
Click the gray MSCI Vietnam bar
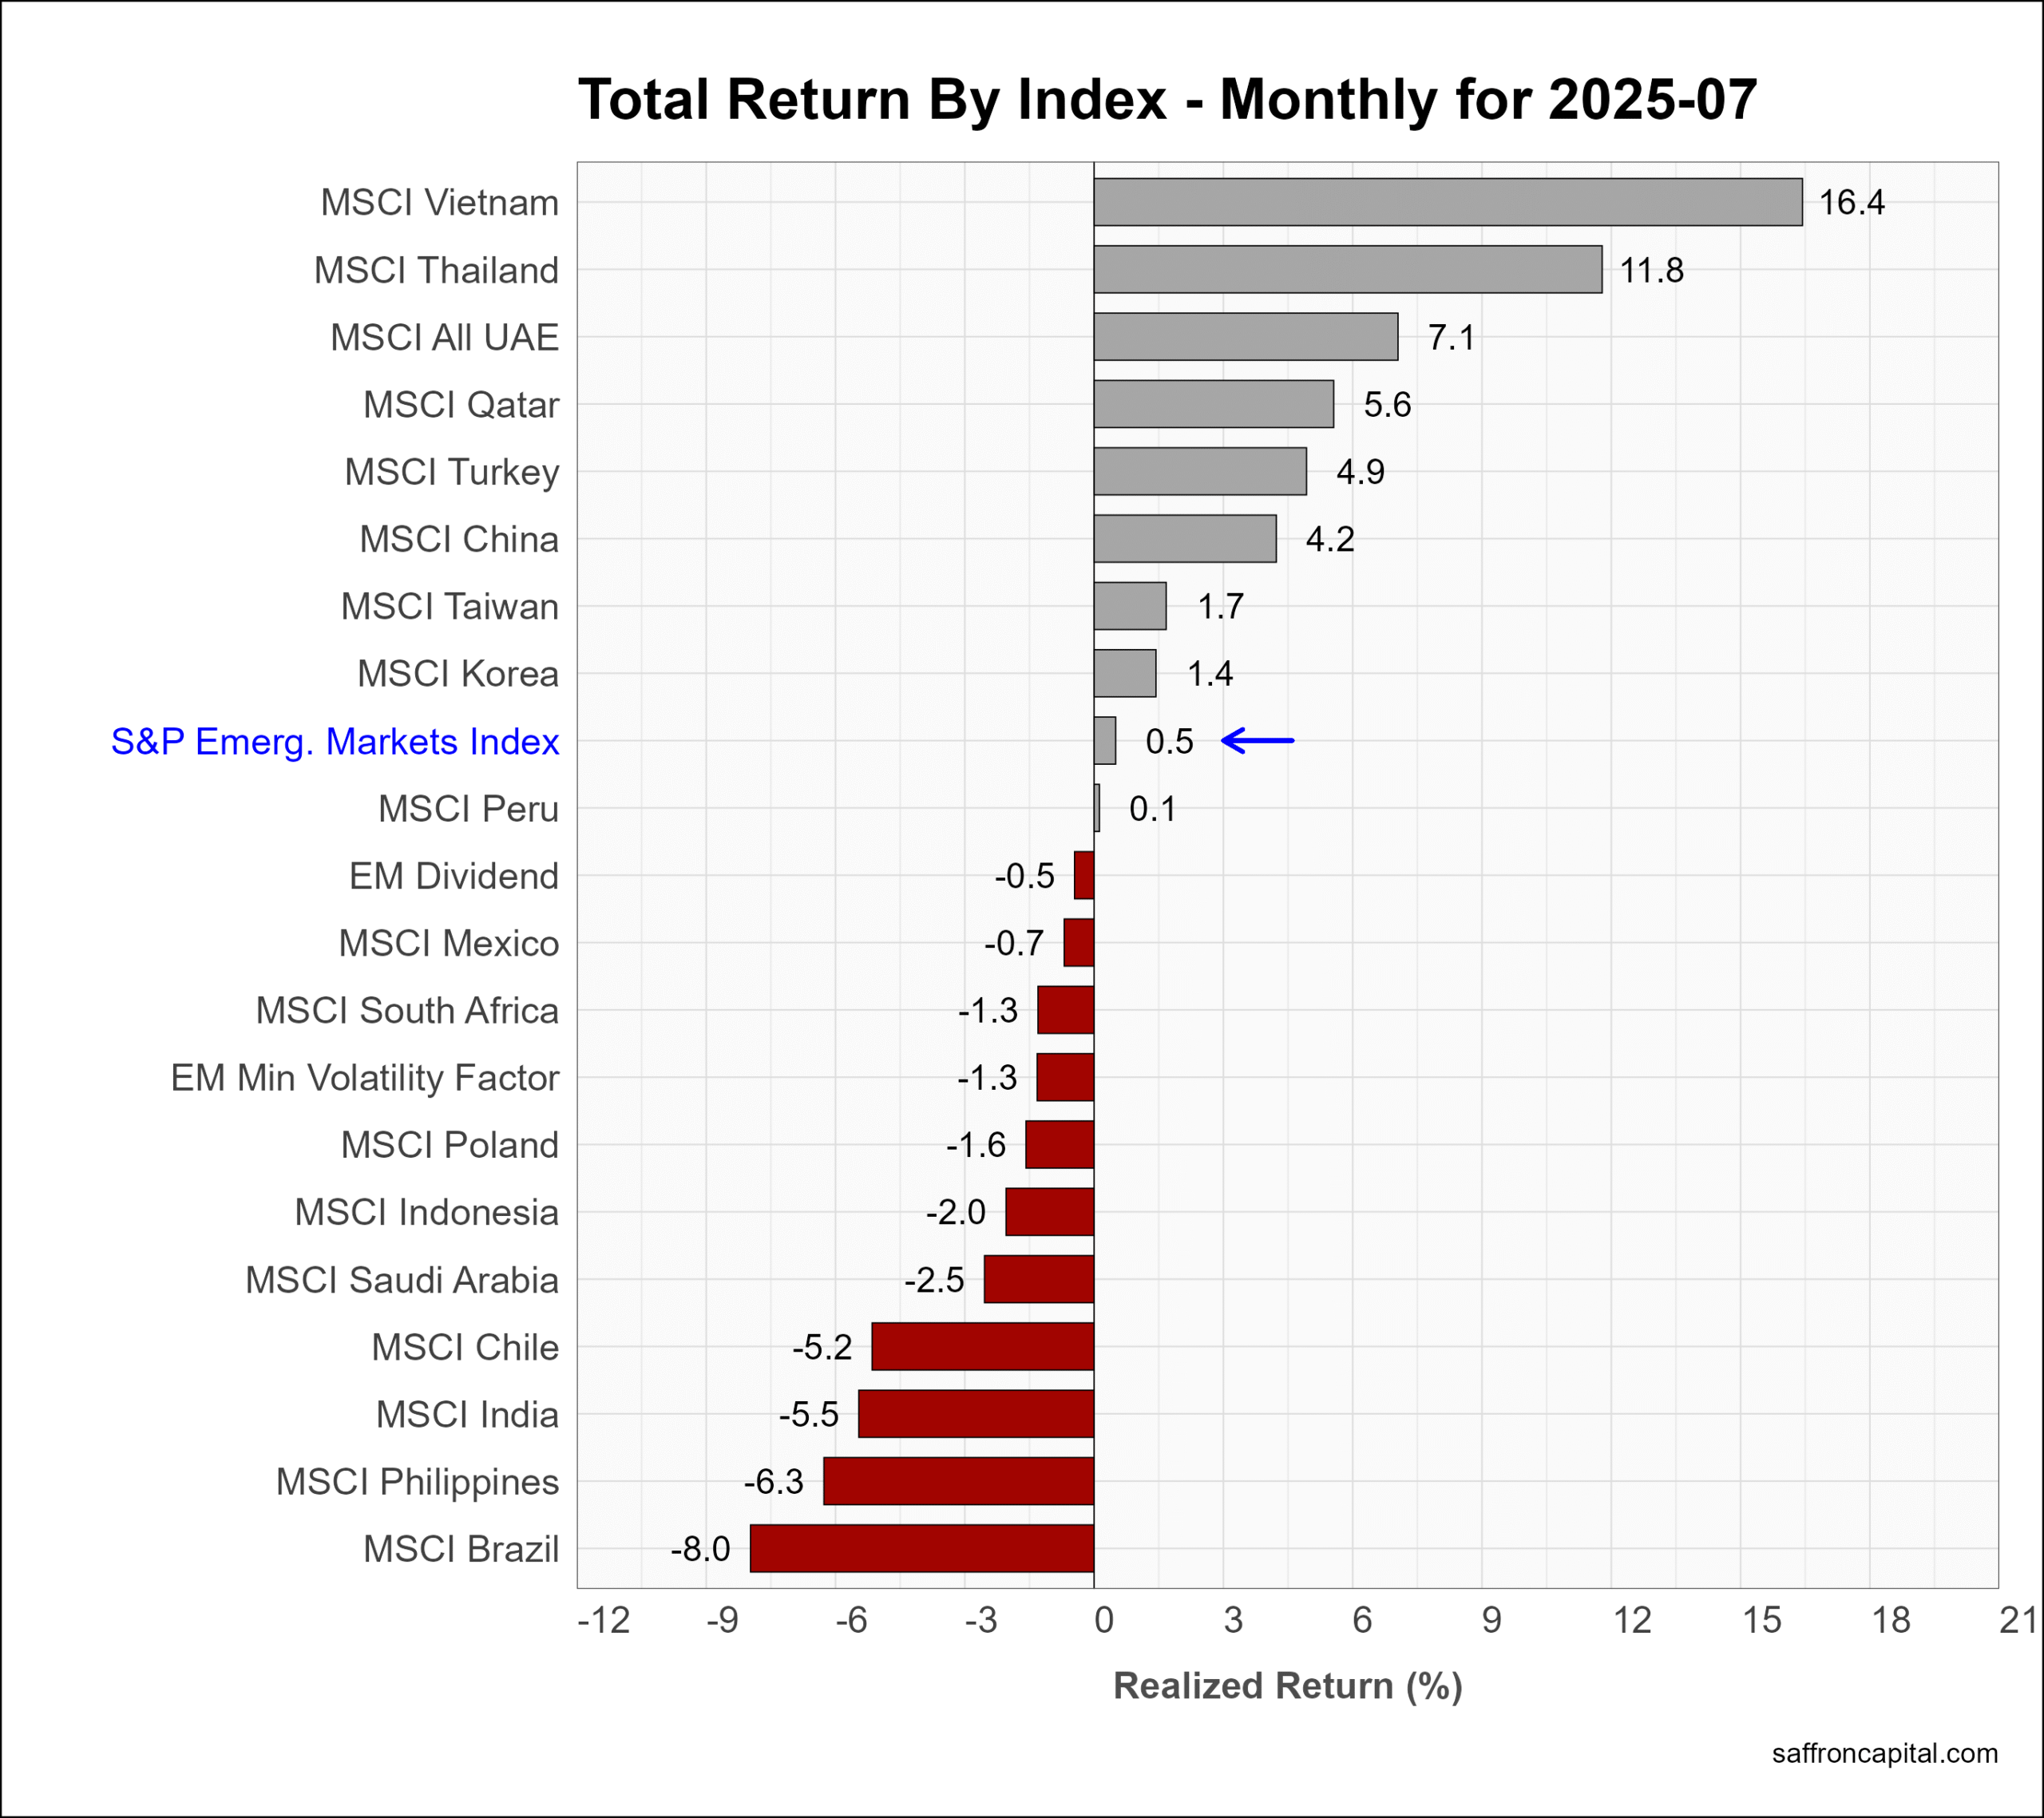[1448, 202]
